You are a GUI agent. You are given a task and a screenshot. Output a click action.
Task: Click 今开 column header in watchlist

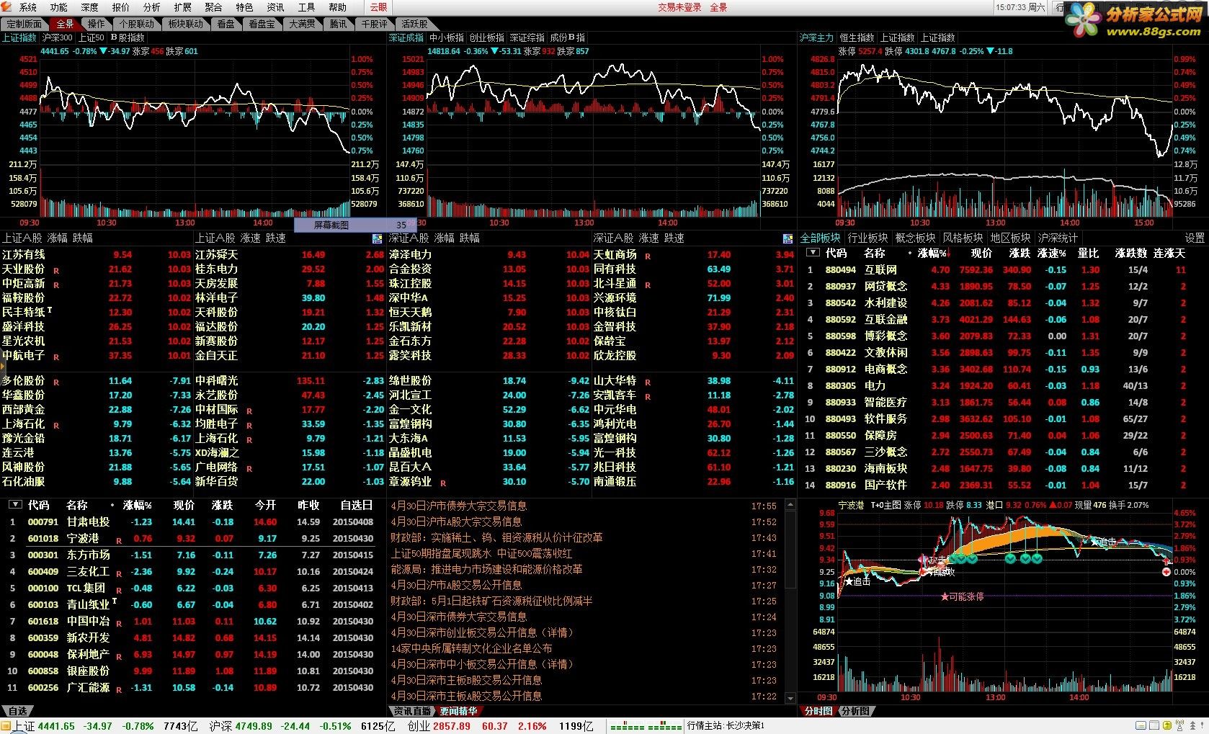266,505
